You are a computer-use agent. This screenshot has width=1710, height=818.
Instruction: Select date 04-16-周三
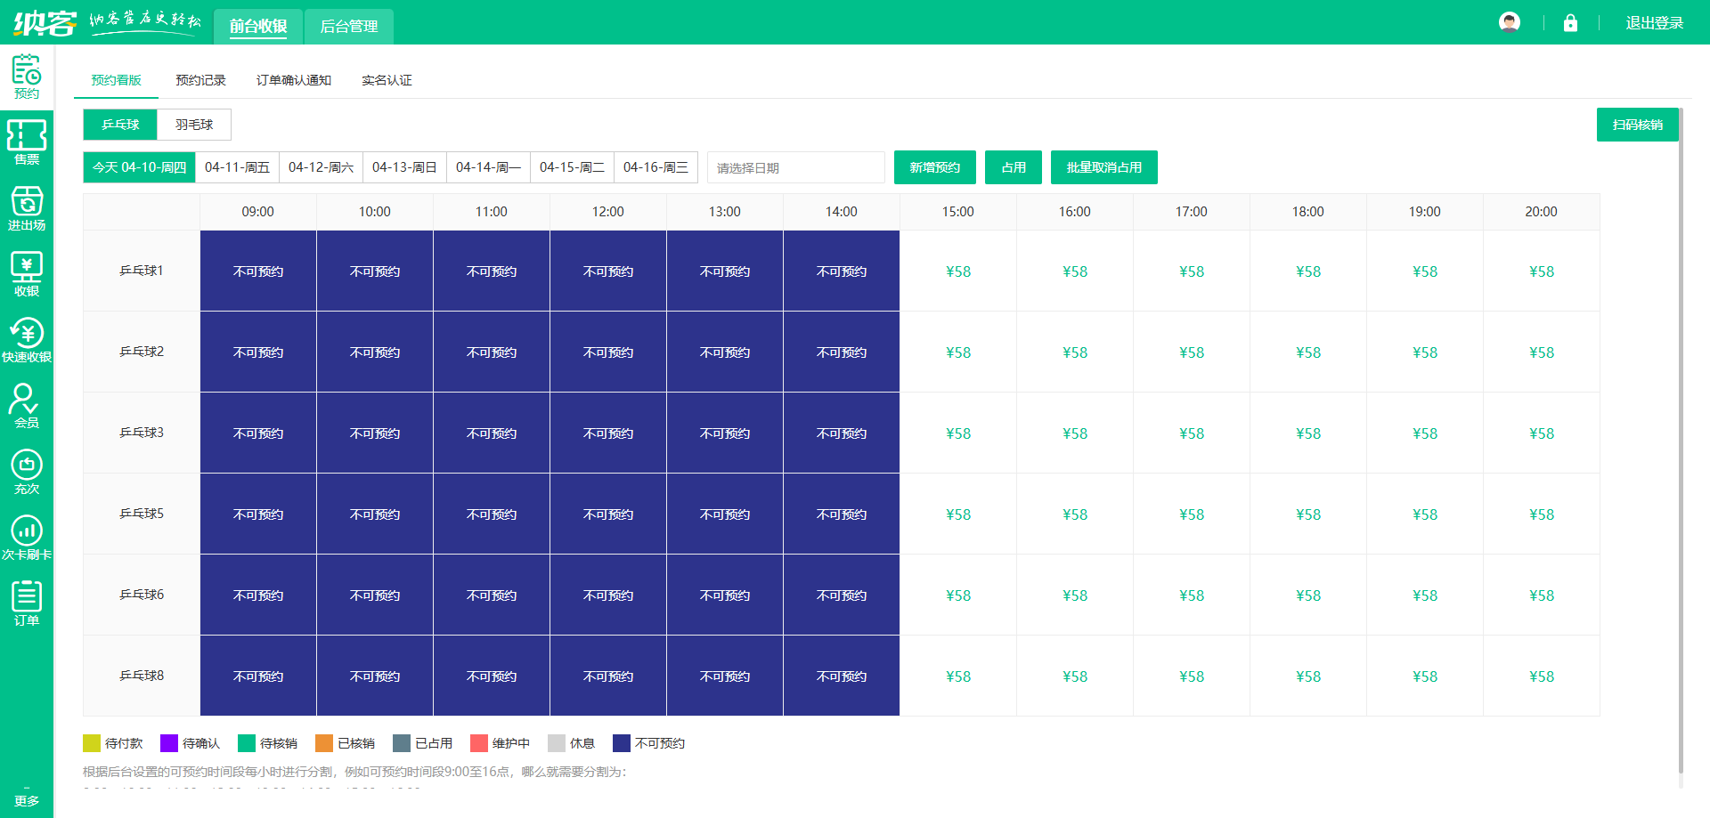pos(656,167)
